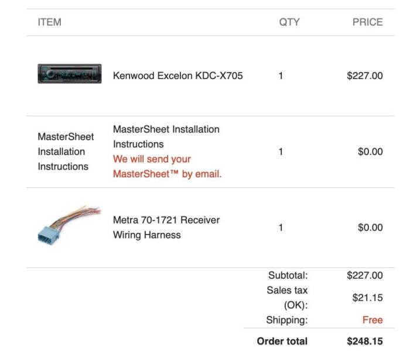
Task: Click the ITEM column header
Action: click(x=50, y=22)
